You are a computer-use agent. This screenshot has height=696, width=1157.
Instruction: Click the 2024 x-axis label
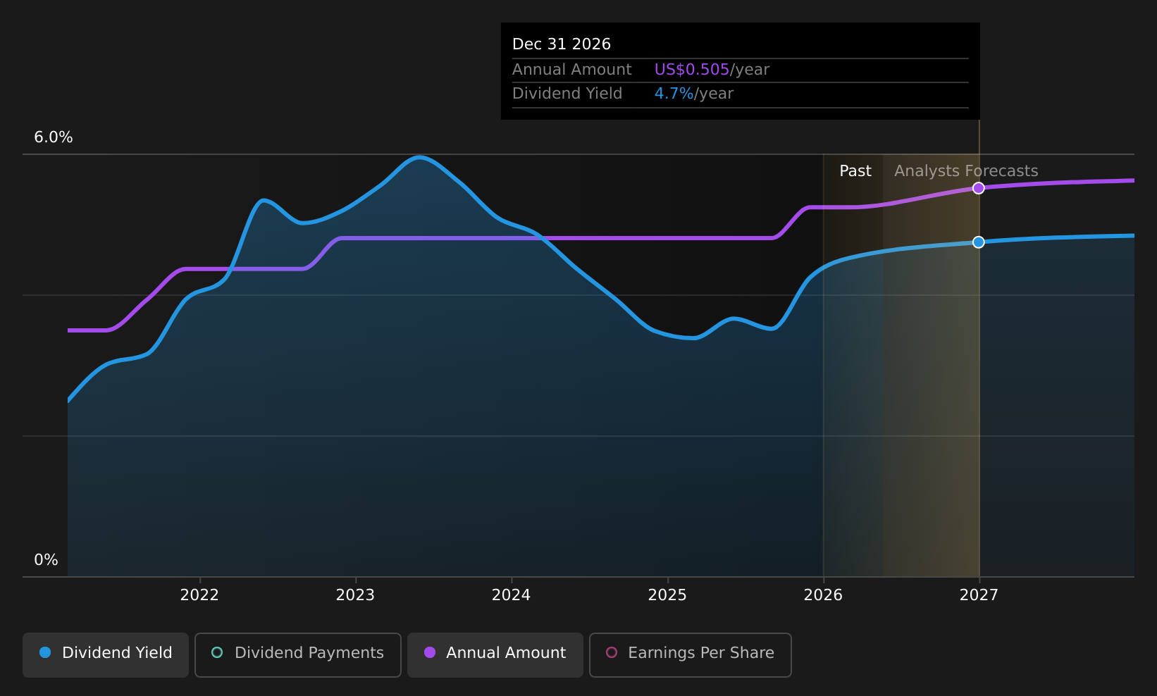[511, 595]
